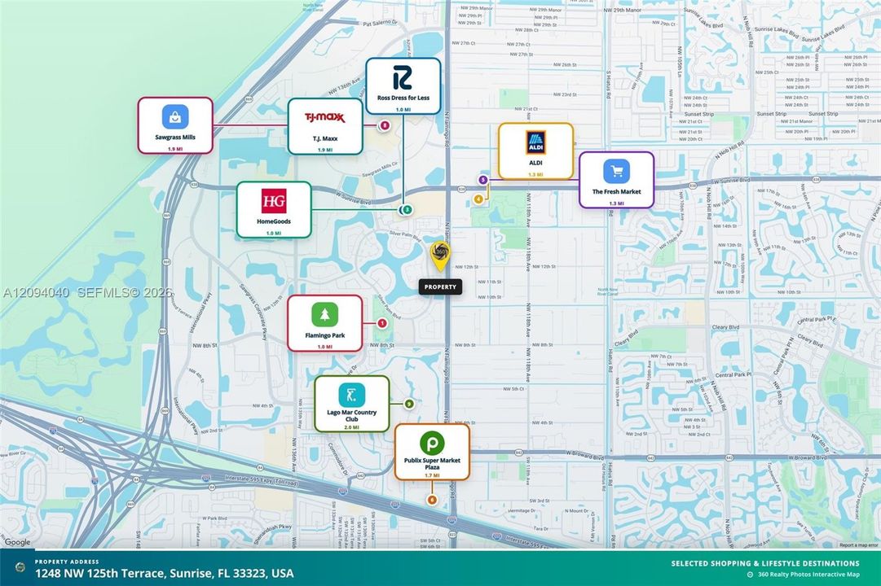Viewport: 881px width, 586px height.
Task: Click the Flamingo Park tree icon
Action: click(x=324, y=315)
